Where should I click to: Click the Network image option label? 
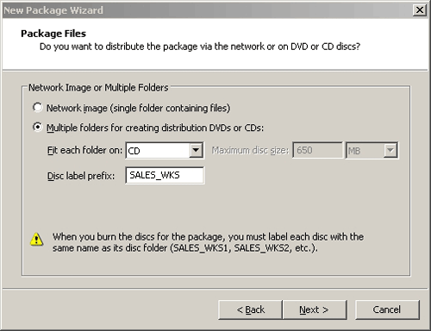tap(138, 108)
